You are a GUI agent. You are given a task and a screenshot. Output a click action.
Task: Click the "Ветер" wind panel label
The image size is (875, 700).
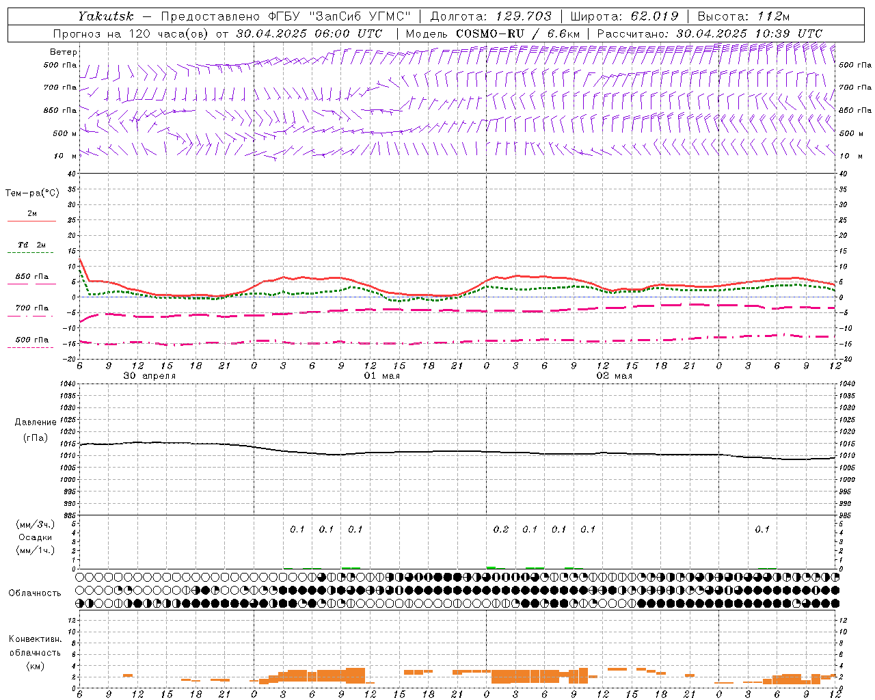64,52
